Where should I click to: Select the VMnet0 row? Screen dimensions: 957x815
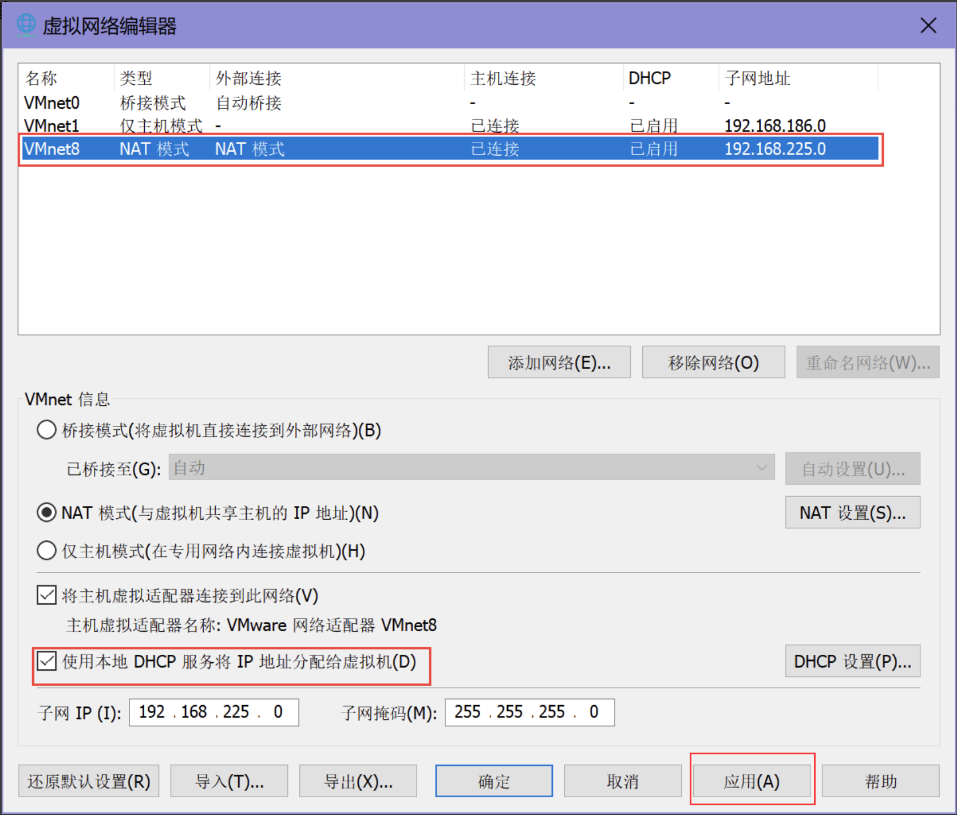(450, 103)
